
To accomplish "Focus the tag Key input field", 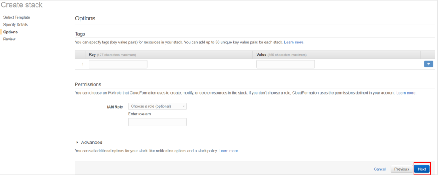I will [118, 64].
